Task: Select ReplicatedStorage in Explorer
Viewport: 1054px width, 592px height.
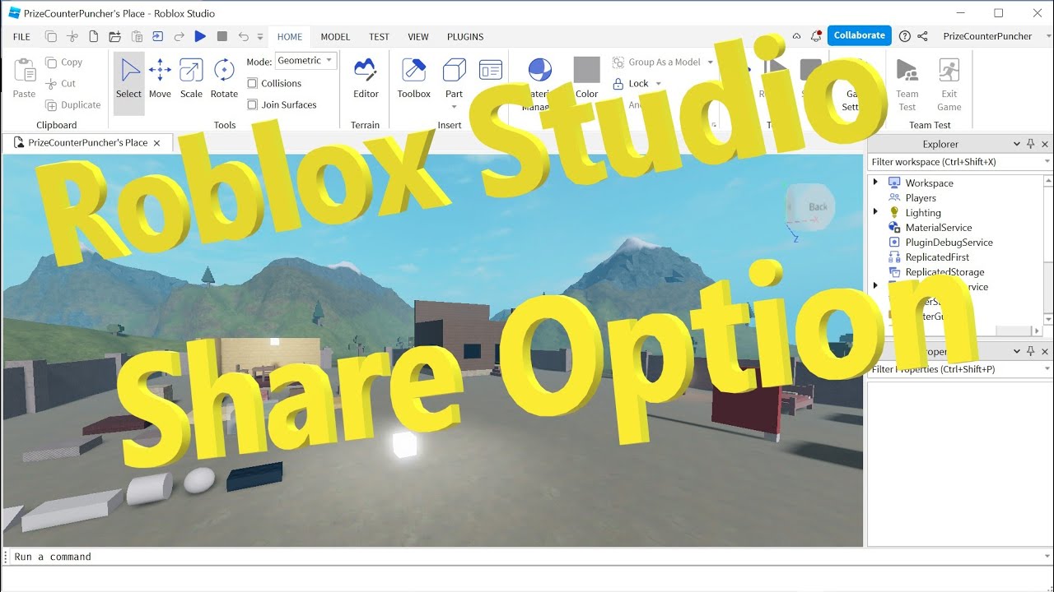Action: tap(944, 271)
